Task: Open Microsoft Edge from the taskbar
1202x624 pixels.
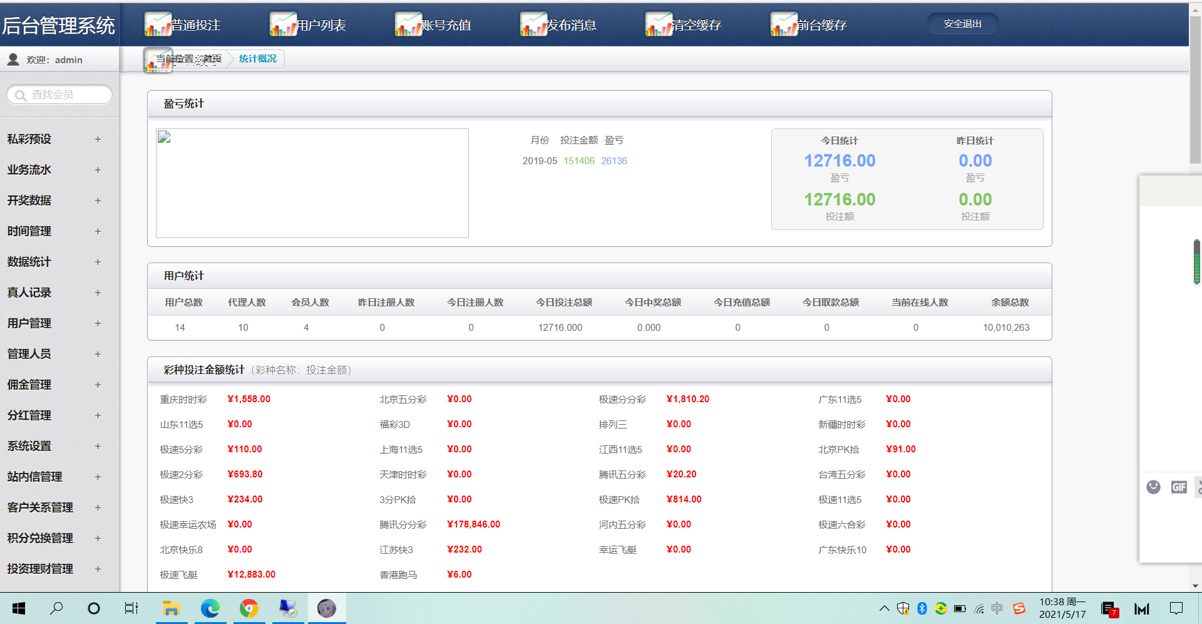Action: [x=210, y=608]
